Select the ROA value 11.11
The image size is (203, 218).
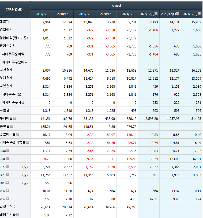pyautogui.click(x=46, y=151)
